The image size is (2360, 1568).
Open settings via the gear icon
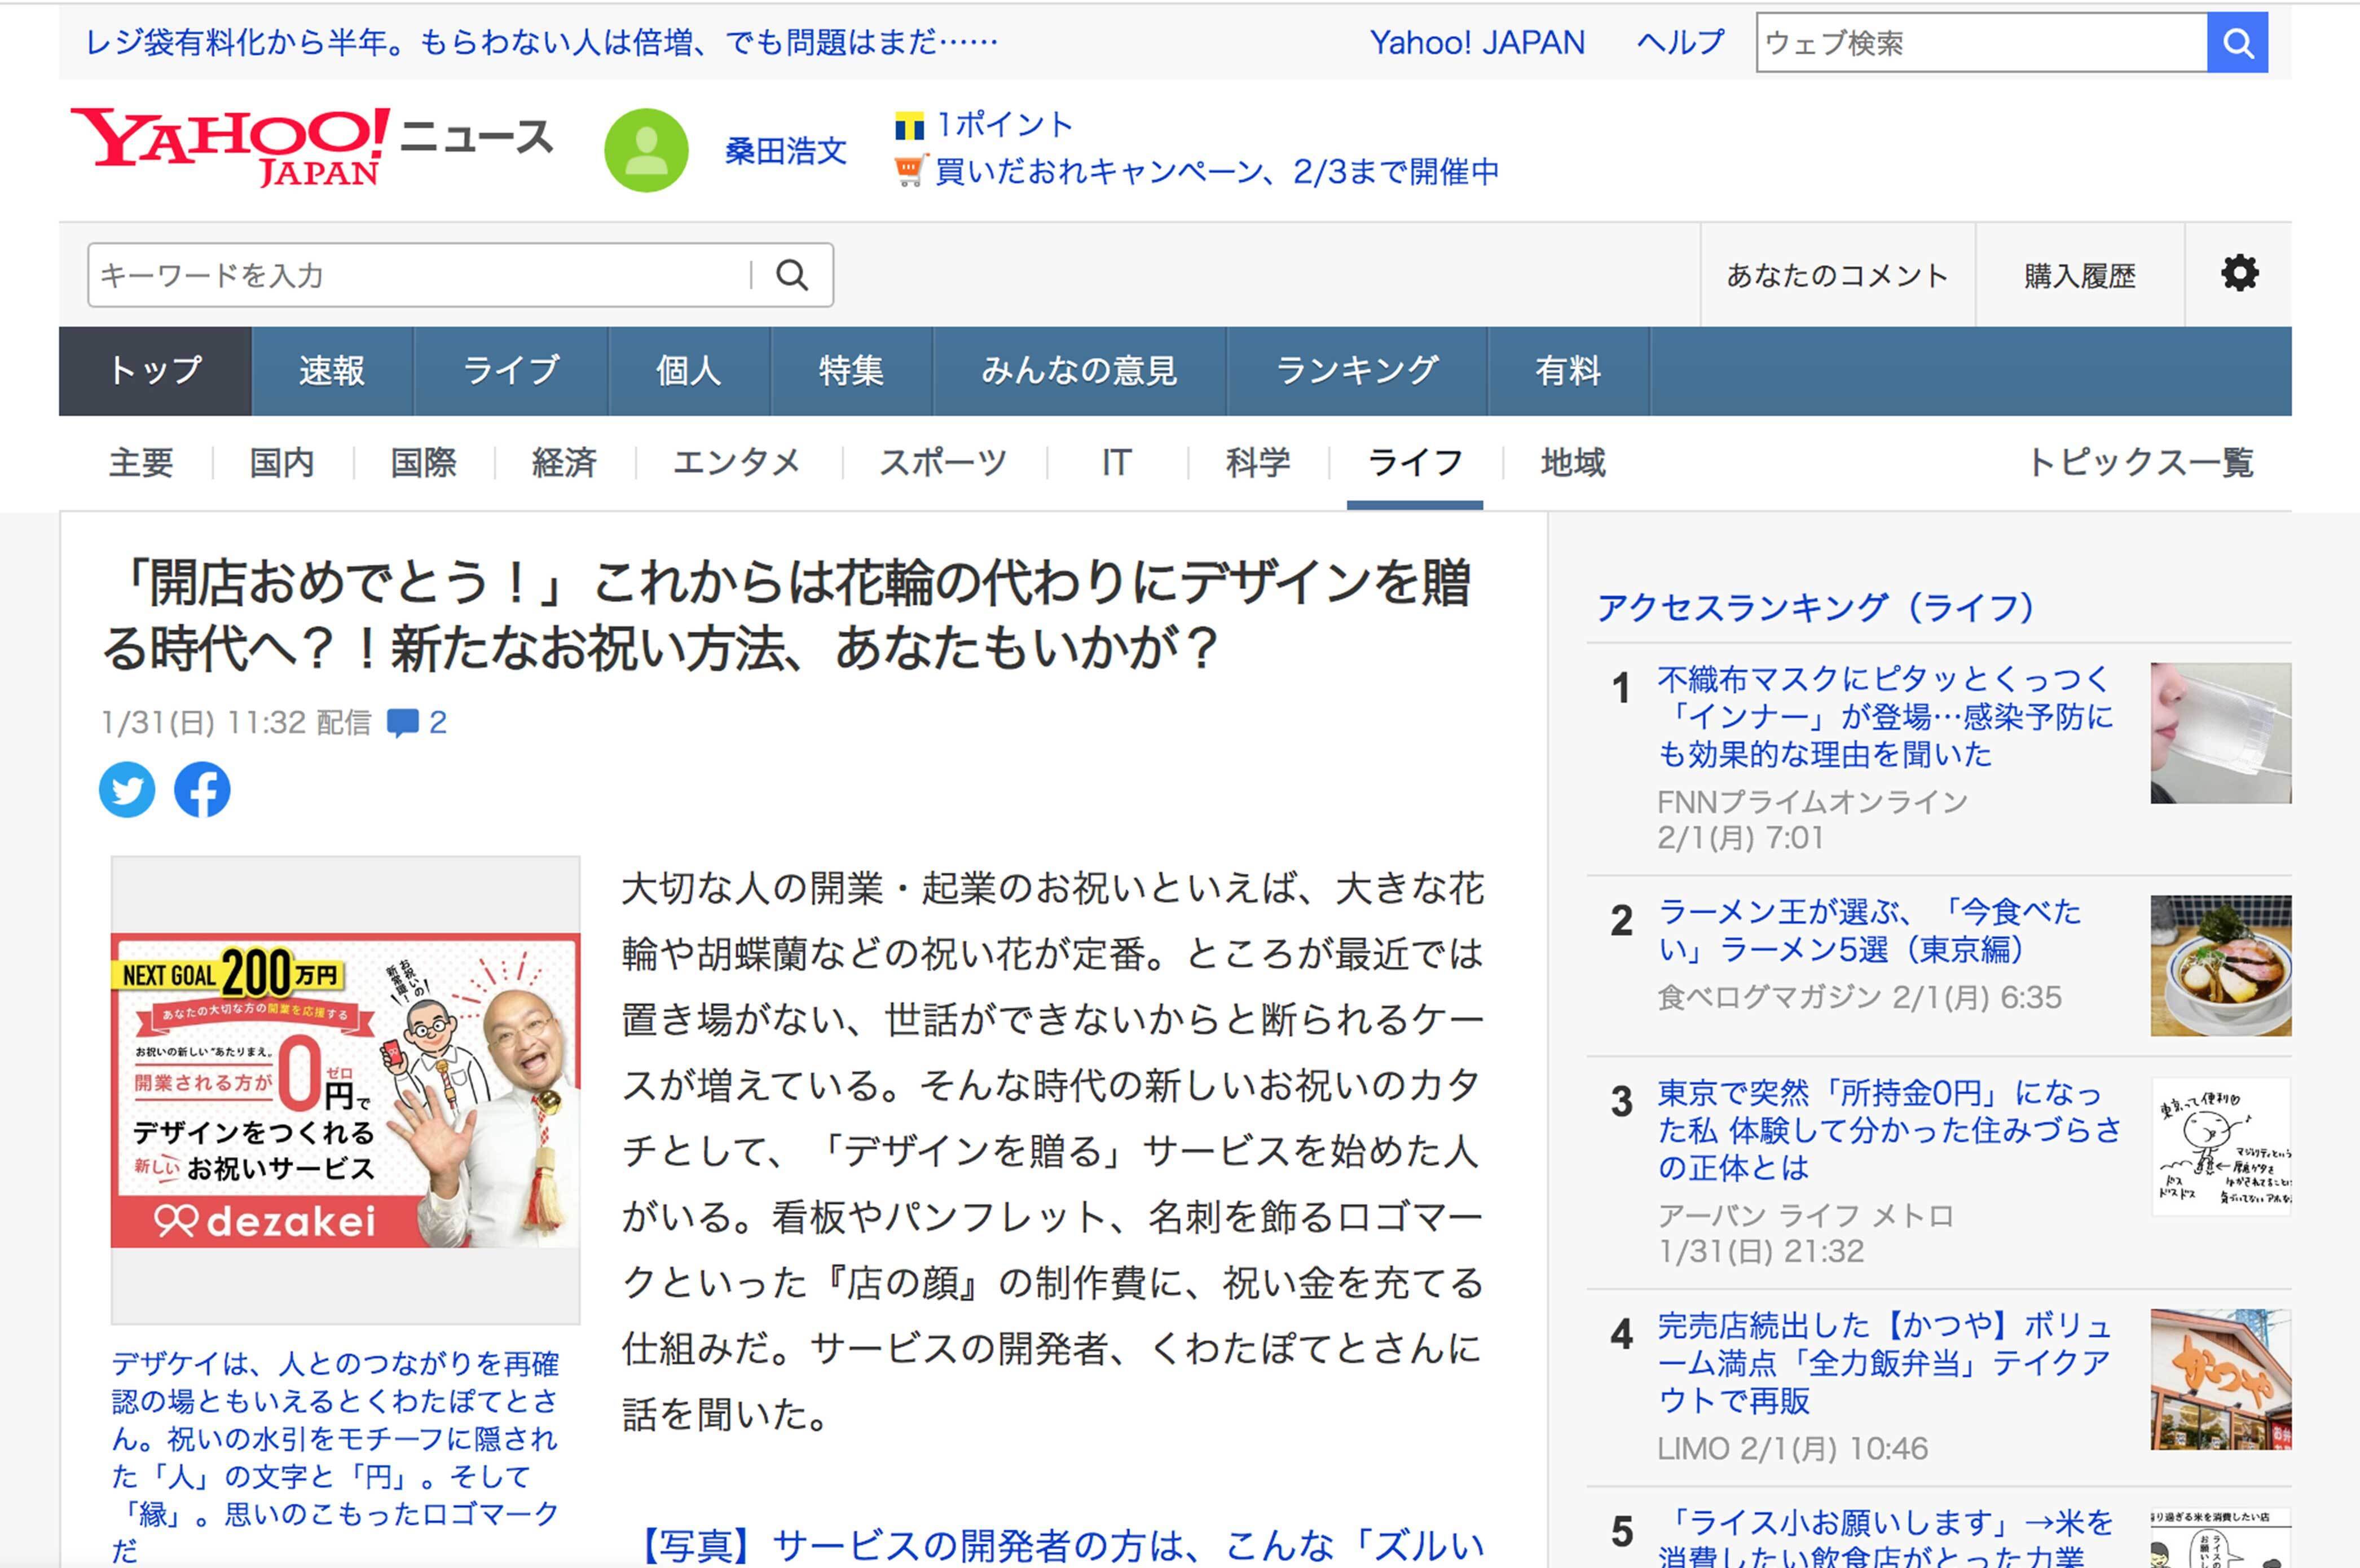[x=2239, y=273]
